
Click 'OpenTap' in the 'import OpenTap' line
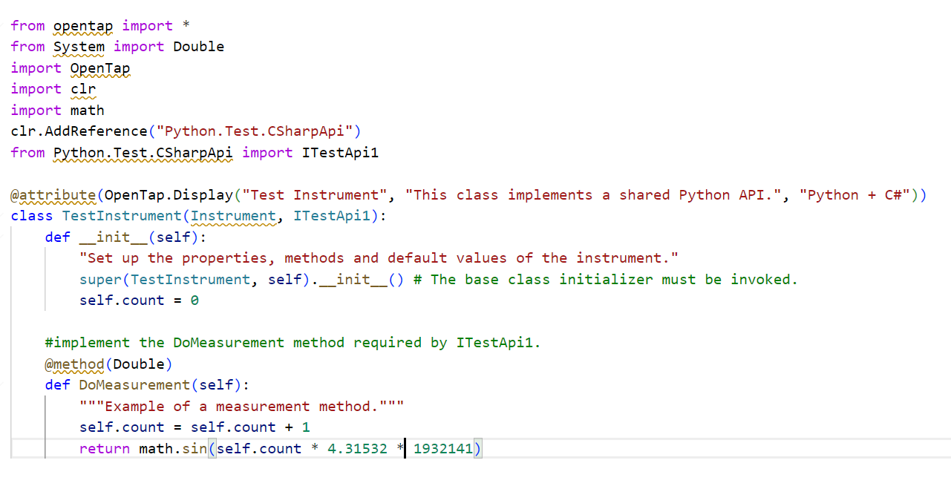click(x=100, y=68)
